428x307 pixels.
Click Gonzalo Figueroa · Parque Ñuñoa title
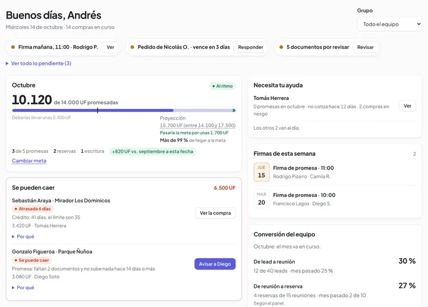point(52,252)
